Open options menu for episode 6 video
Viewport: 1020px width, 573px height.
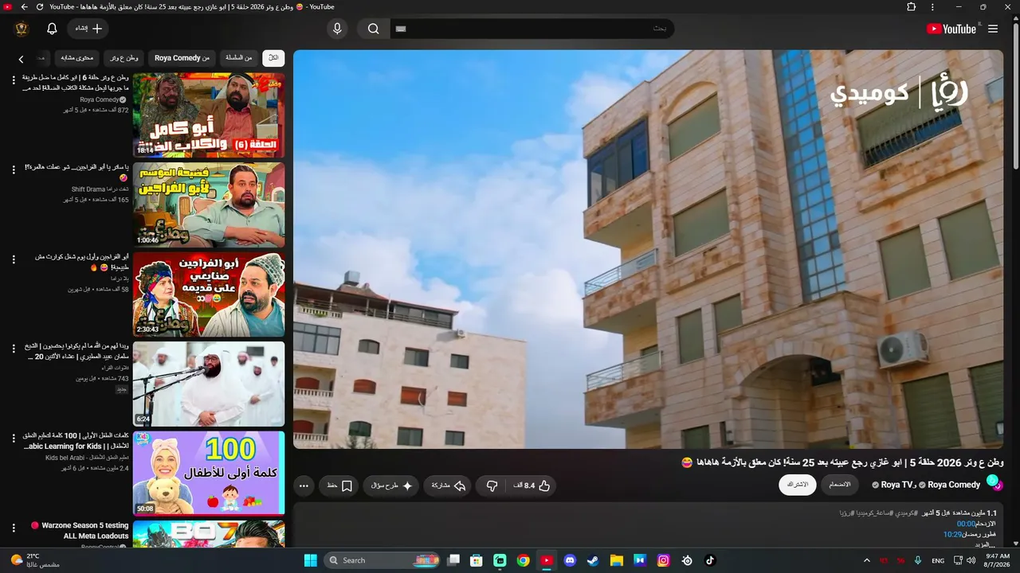14,80
